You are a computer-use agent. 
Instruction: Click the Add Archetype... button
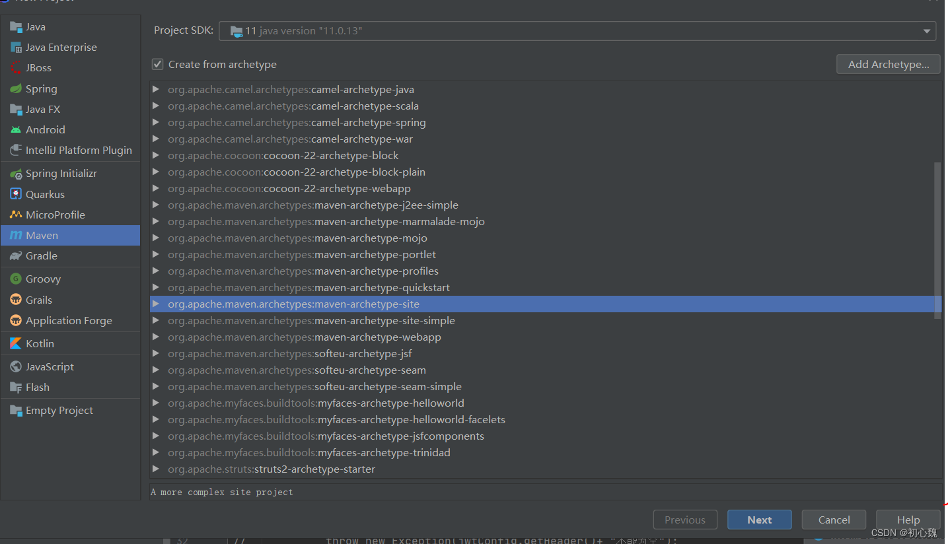coord(889,64)
